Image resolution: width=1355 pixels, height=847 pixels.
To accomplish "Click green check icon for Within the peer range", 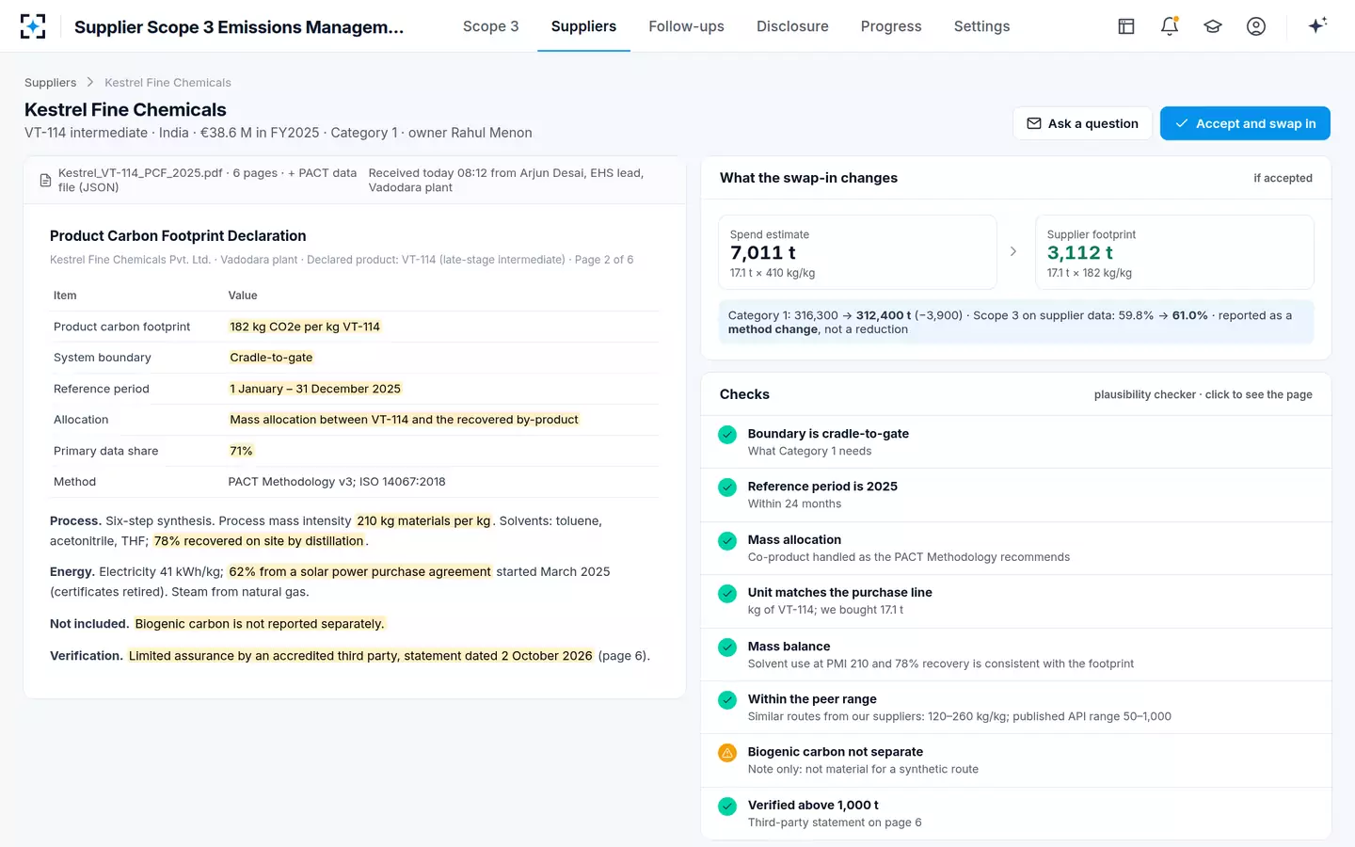I will coord(727,700).
